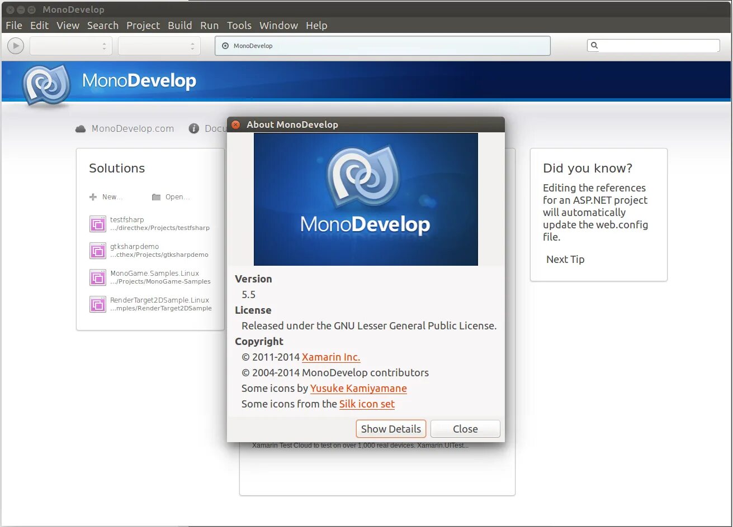Open the Project menu
The width and height of the screenshot is (733, 527).
(143, 25)
